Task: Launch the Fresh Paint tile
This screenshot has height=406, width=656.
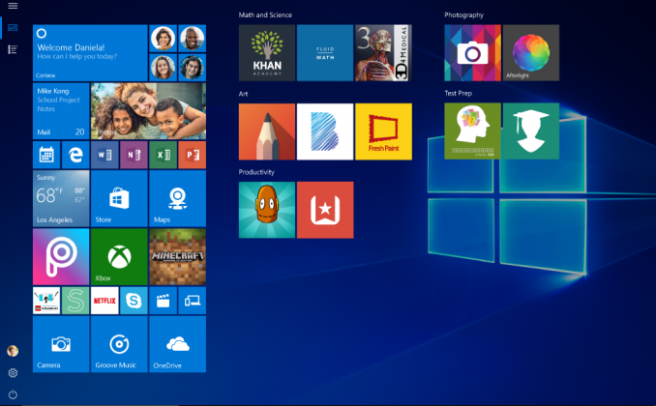Action: pos(383,131)
